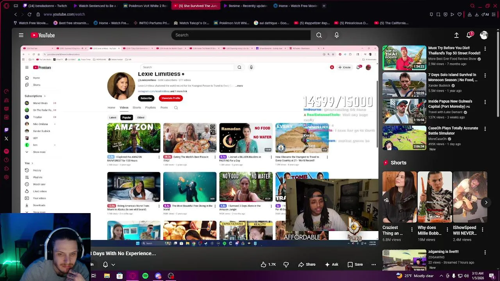
Task: Open options for 7 Days Solo Island Survival
Action: (x=485, y=75)
